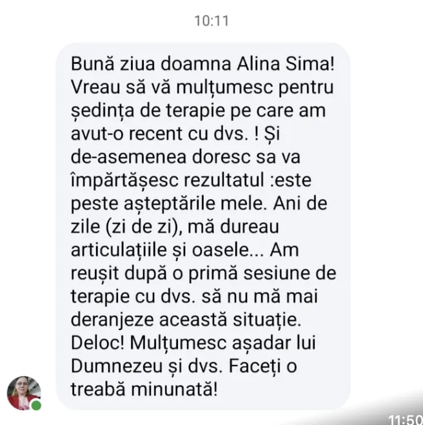Click the green online status dot

pyautogui.click(x=36, y=405)
